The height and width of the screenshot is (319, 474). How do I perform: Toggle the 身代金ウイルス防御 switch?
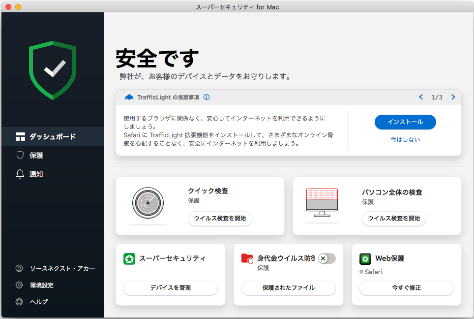point(327,258)
